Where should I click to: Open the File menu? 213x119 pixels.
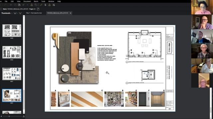pos(6,1)
